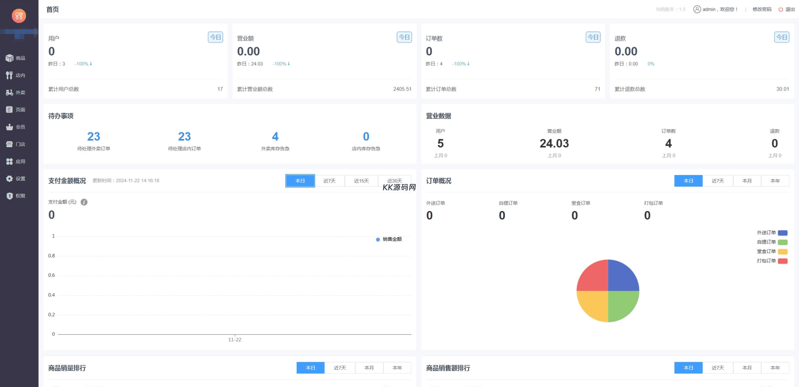Select 本日 in 商品销售额排行
Image resolution: width=799 pixels, height=387 pixels.
(688, 368)
